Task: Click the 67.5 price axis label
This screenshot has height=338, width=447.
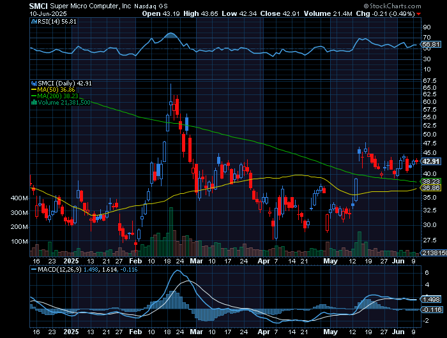Action: (x=429, y=81)
